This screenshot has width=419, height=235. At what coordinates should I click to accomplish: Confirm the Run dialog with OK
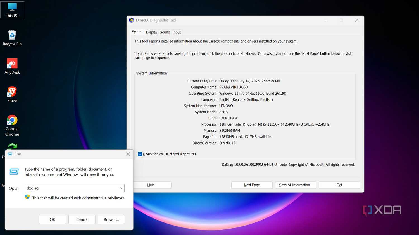point(53,219)
